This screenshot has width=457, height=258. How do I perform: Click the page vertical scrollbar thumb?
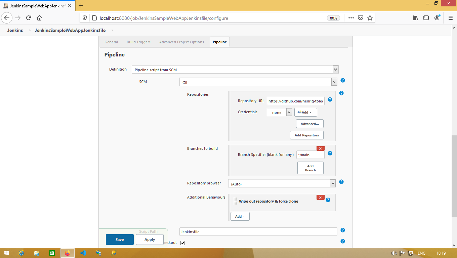pos(454,176)
